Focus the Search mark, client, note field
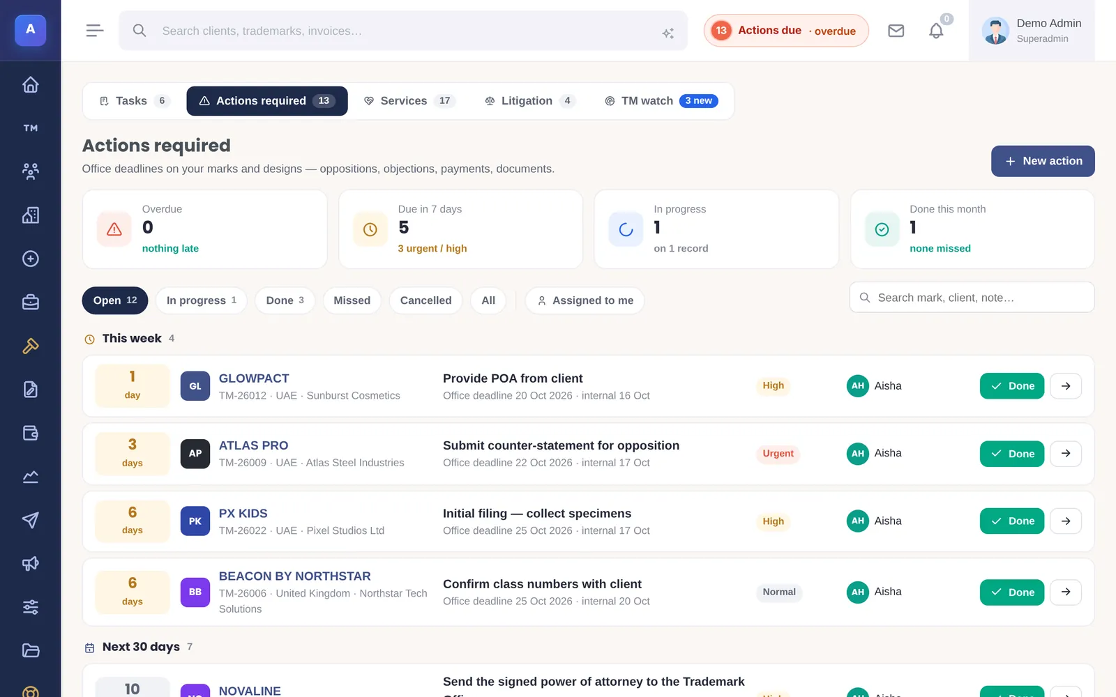This screenshot has width=1116, height=697. (x=972, y=298)
